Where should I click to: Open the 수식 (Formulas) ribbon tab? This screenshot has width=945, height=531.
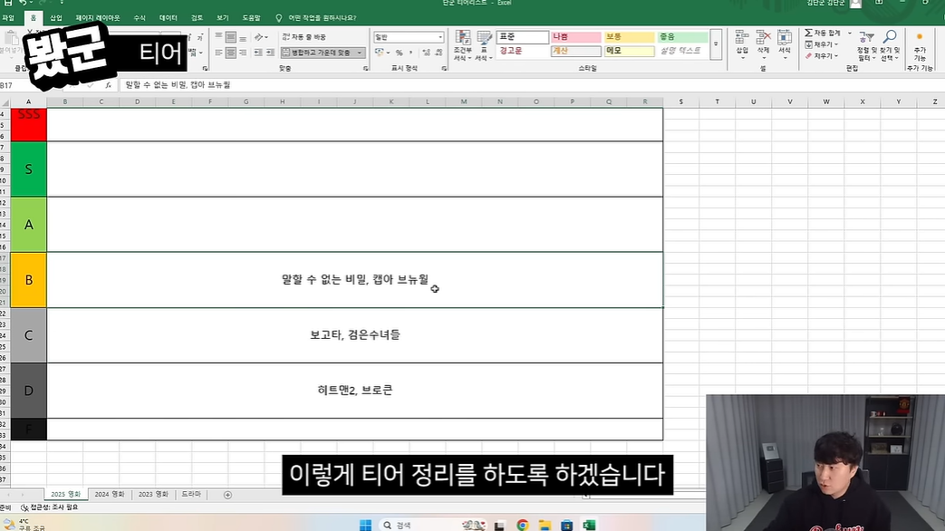tap(139, 17)
